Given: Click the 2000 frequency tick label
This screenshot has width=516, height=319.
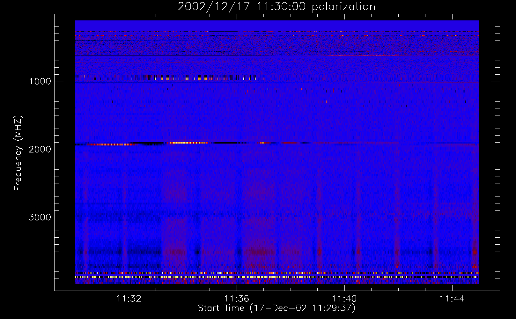Looking at the screenshot, I should (x=40, y=149).
